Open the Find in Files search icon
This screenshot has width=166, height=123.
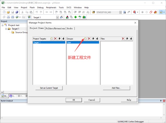coord(125,12)
